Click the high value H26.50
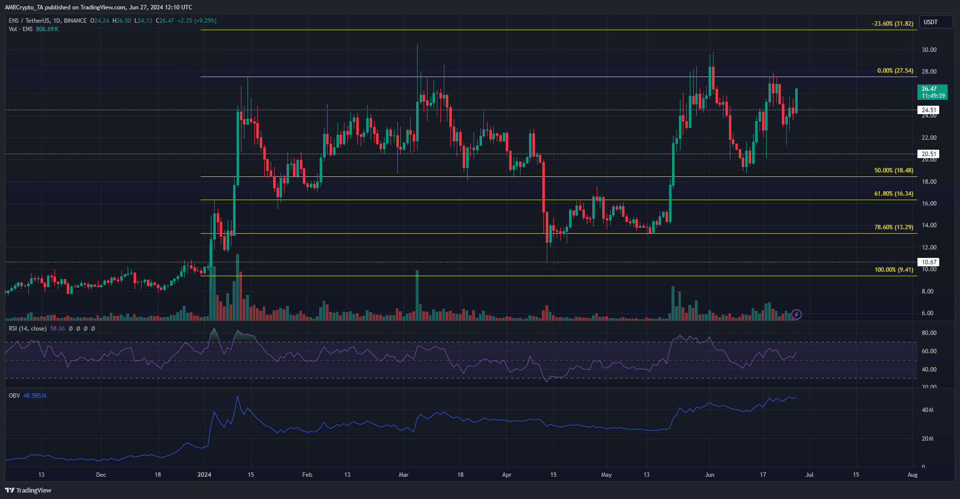Screen dimensions: 960x499 (122, 21)
